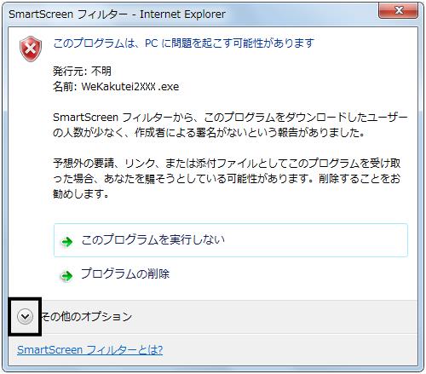This screenshot has width=426, height=374.
Task: Select the プログラムの削除 option text
Action: 125,273
